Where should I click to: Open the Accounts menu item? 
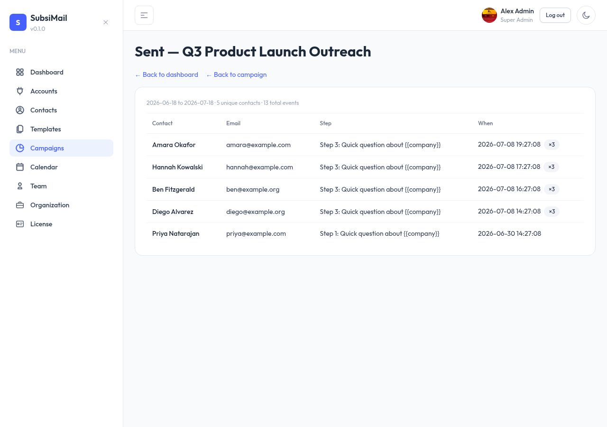click(x=61, y=91)
